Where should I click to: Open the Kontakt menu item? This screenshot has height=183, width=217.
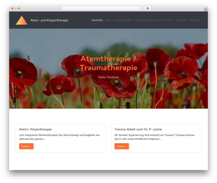(x=195, y=20)
